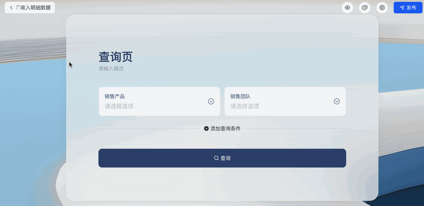424x206 pixels.
Task: Click the 销售团队 field label
Action: point(241,96)
